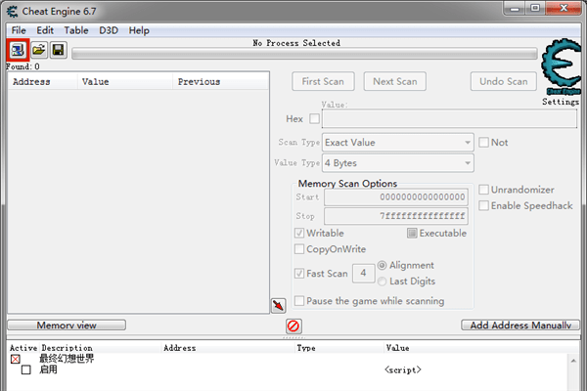Open the Table menu
Image resolution: width=587 pixels, height=391 pixels.
pyautogui.click(x=76, y=30)
